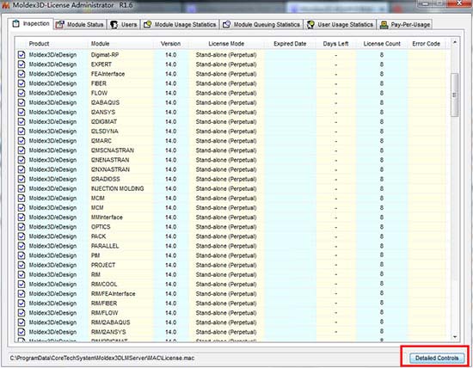
Task: Toggle the I2MARC module checkbox
Action: click(x=21, y=141)
